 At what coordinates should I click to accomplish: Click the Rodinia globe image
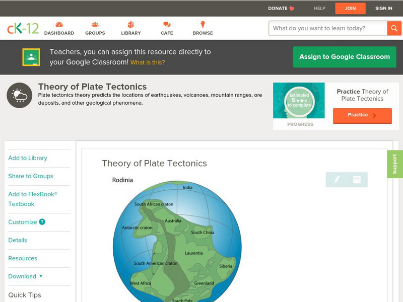[x=177, y=242]
